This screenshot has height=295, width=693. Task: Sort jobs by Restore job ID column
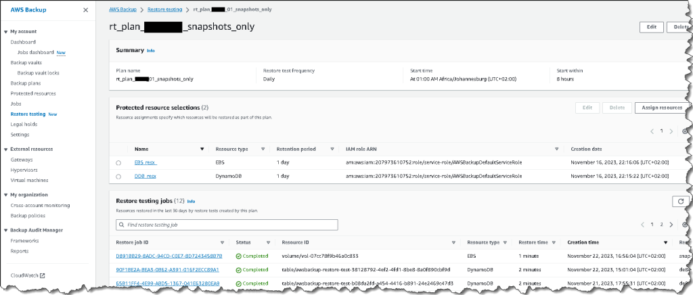click(x=222, y=243)
